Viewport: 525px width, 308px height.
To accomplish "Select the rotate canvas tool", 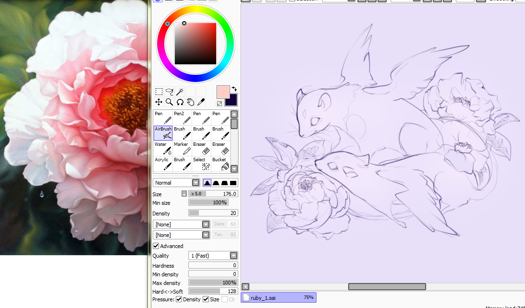I will click(180, 102).
